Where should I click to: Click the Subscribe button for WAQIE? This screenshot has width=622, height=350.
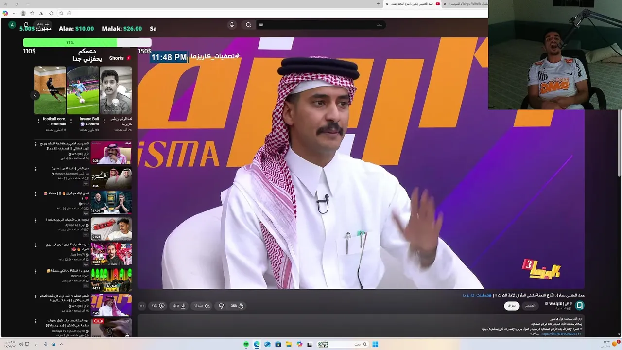(512, 306)
